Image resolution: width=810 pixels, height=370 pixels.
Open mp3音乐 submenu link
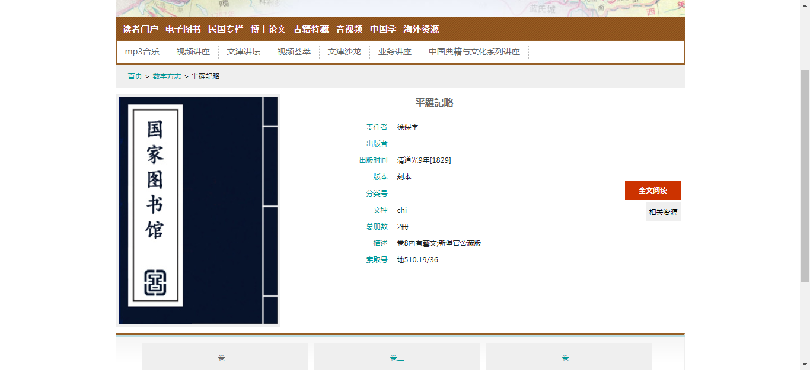tap(142, 52)
